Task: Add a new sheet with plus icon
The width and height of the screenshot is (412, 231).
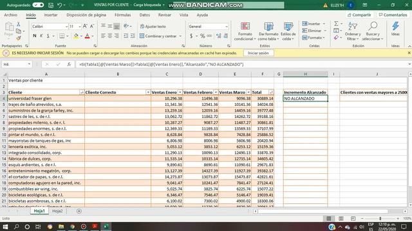Action: pos(79,211)
